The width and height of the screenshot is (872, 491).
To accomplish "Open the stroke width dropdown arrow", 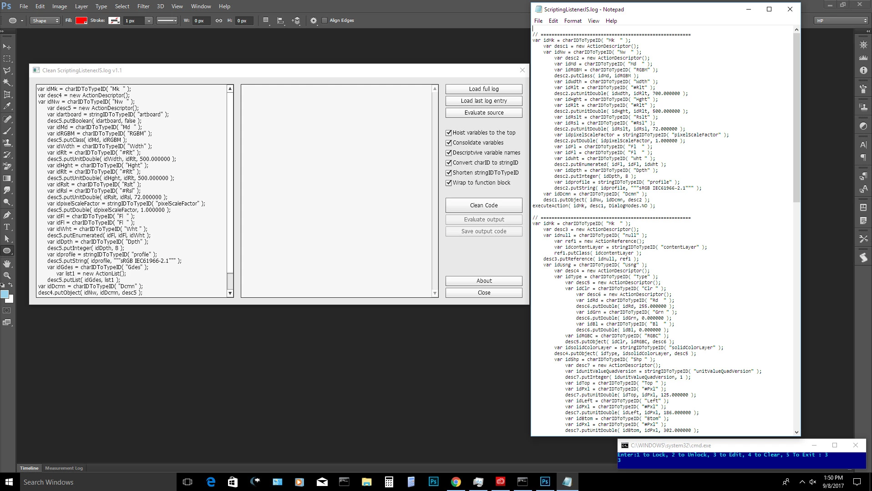I will (149, 20).
